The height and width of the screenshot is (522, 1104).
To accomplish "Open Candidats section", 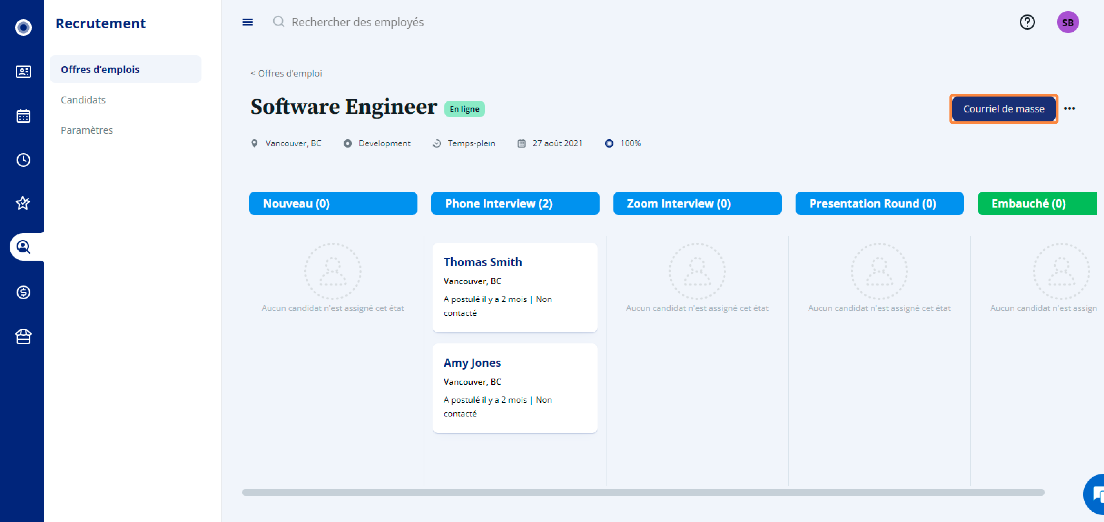I will [x=83, y=100].
